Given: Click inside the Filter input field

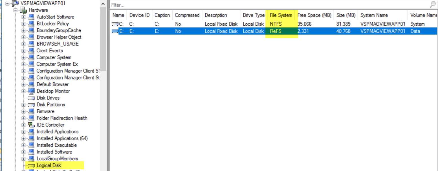Looking at the screenshot, I should 197,5.
